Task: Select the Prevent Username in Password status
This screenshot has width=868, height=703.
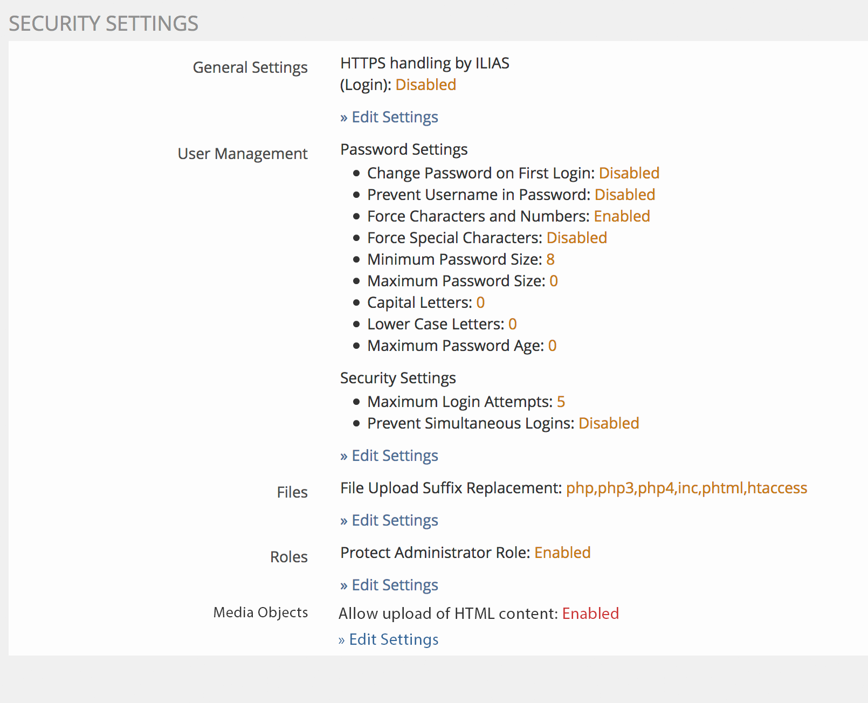Action: pos(624,195)
